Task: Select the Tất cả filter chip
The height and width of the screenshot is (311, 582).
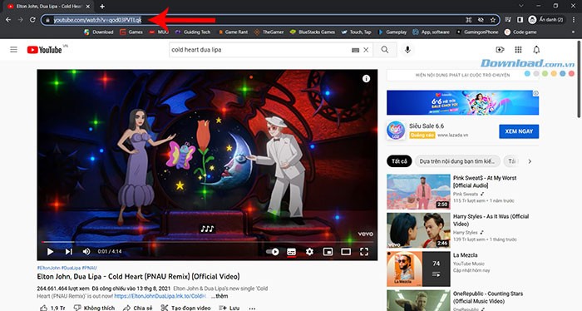Action: point(399,161)
